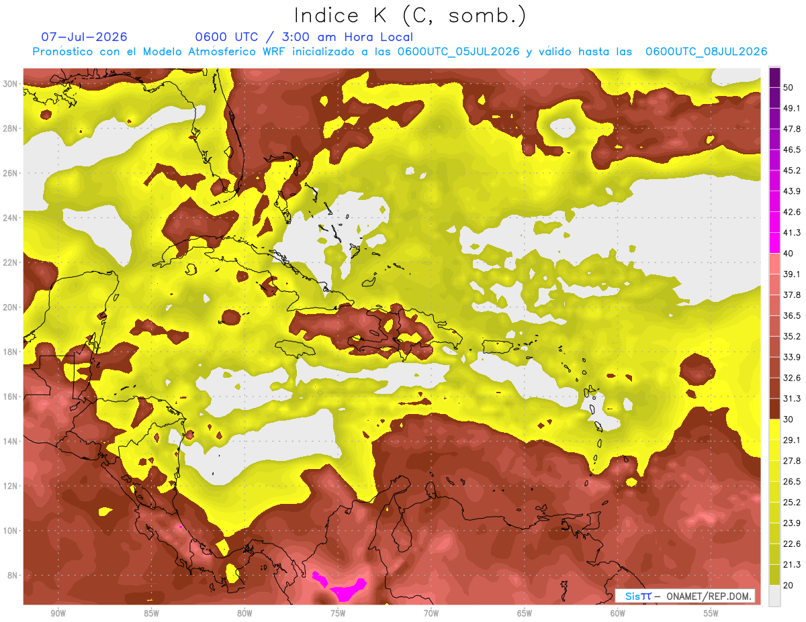
Task: Click the "27.8" value on the color scale
Action: [792, 461]
